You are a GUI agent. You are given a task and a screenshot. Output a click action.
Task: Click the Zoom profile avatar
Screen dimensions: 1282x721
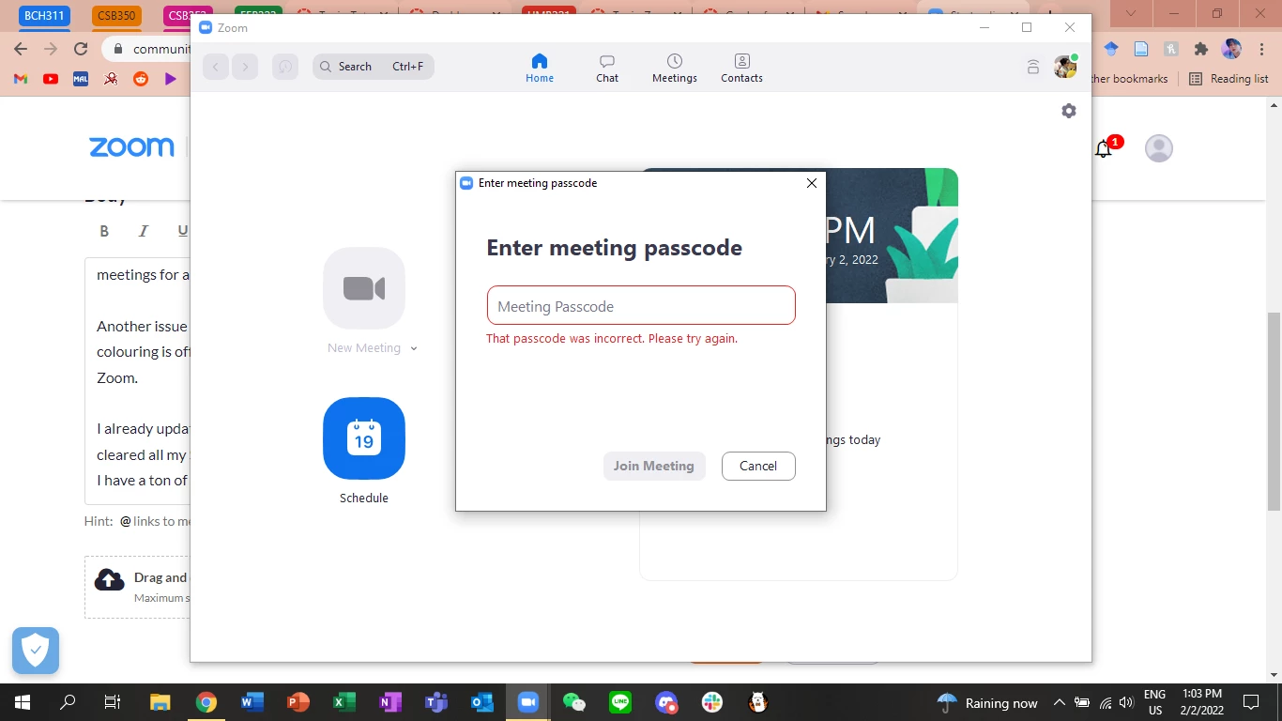coord(1064,67)
